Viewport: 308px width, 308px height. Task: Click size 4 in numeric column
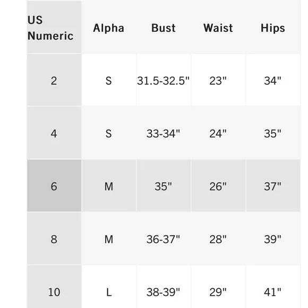[x=54, y=133]
